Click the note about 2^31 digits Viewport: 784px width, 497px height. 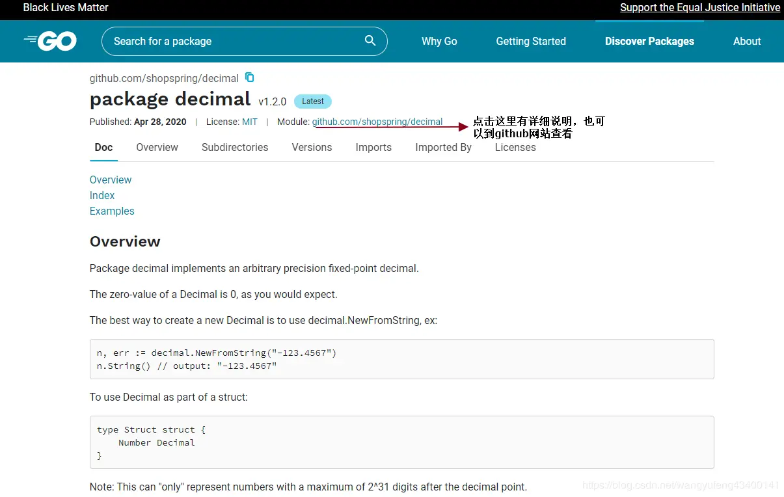click(308, 487)
